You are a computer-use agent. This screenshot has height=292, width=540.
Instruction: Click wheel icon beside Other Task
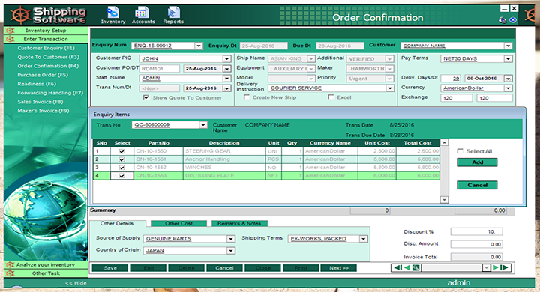[x=10, y=273]
